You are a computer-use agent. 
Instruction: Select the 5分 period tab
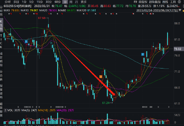[x=31, y=2]
